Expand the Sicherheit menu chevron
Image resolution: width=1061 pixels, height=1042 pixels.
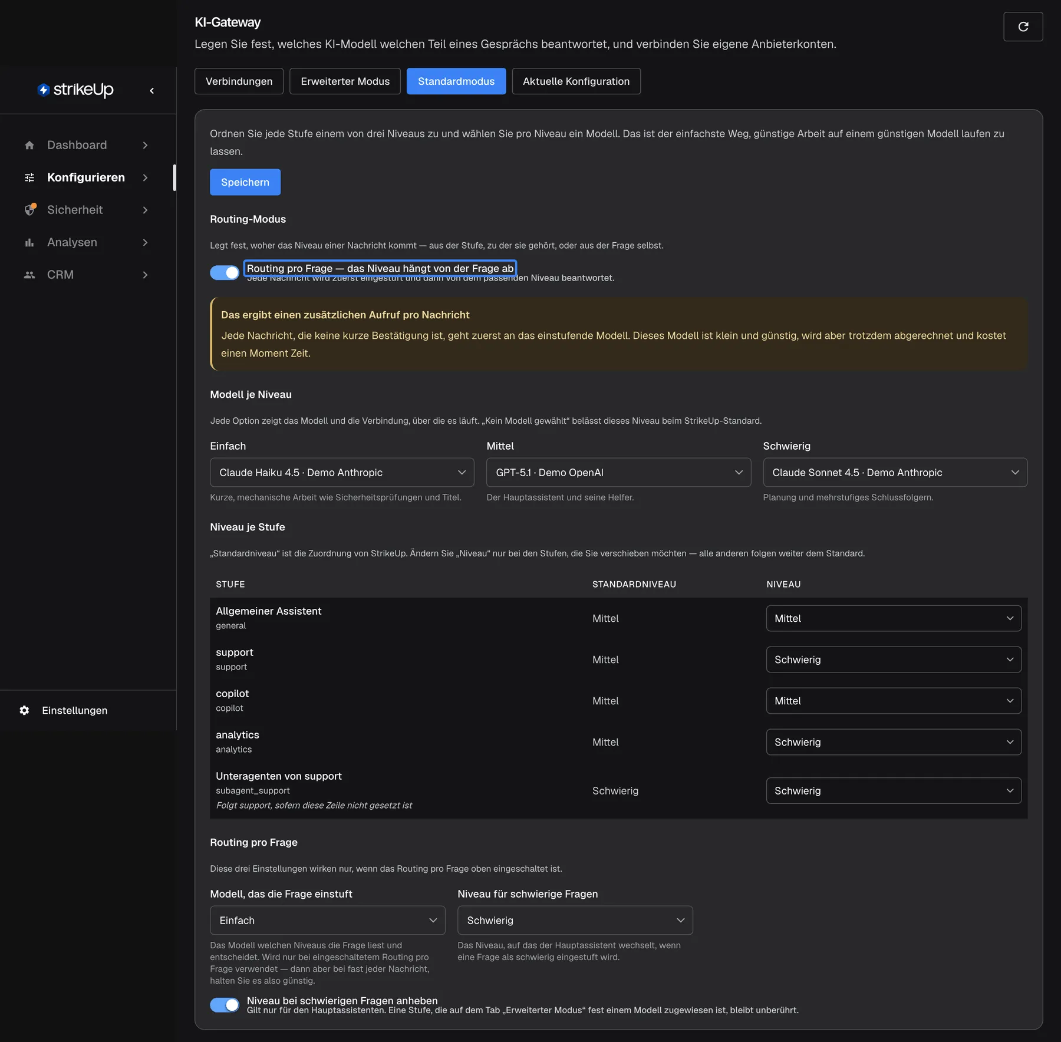coord(145,210)
